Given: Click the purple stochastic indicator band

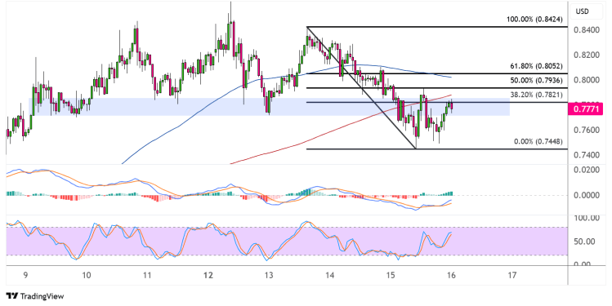Looking at the screenshot, I should [287, 242].
